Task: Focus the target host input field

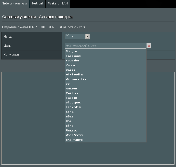Action: click(x=106, y=46)
